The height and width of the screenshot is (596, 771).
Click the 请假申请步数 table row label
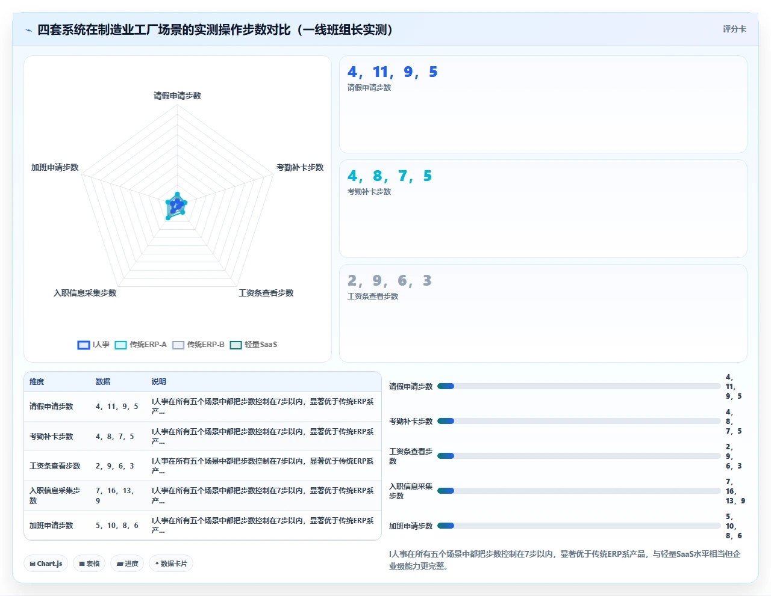click(x=51, y=407)
